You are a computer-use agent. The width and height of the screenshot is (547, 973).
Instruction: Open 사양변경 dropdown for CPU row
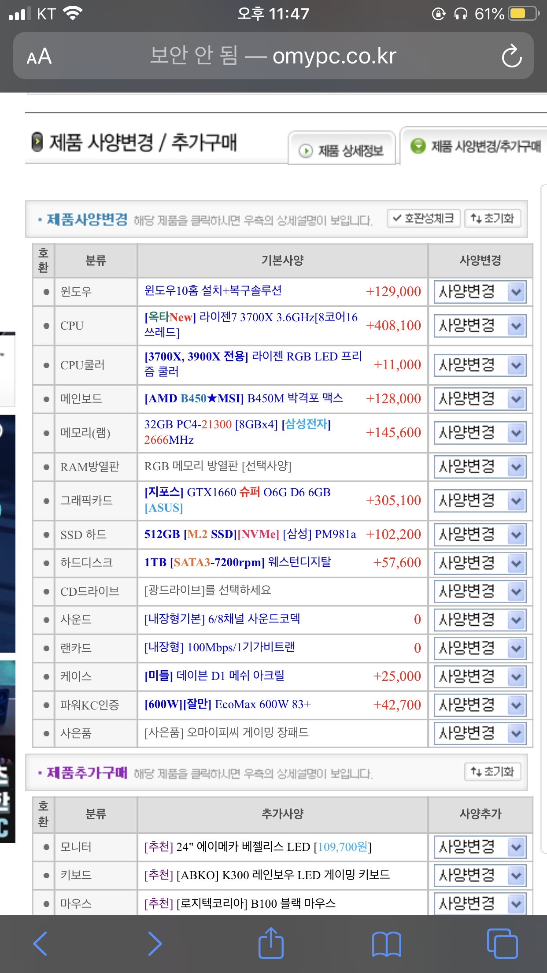(480, 326)
